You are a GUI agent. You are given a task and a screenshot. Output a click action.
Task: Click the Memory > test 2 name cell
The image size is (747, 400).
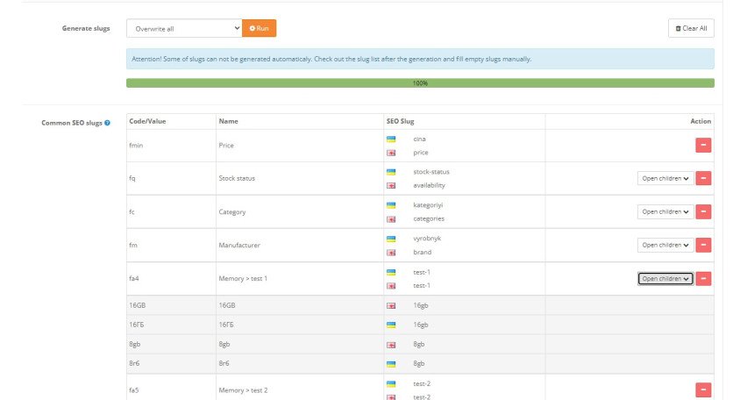(300, 387)
